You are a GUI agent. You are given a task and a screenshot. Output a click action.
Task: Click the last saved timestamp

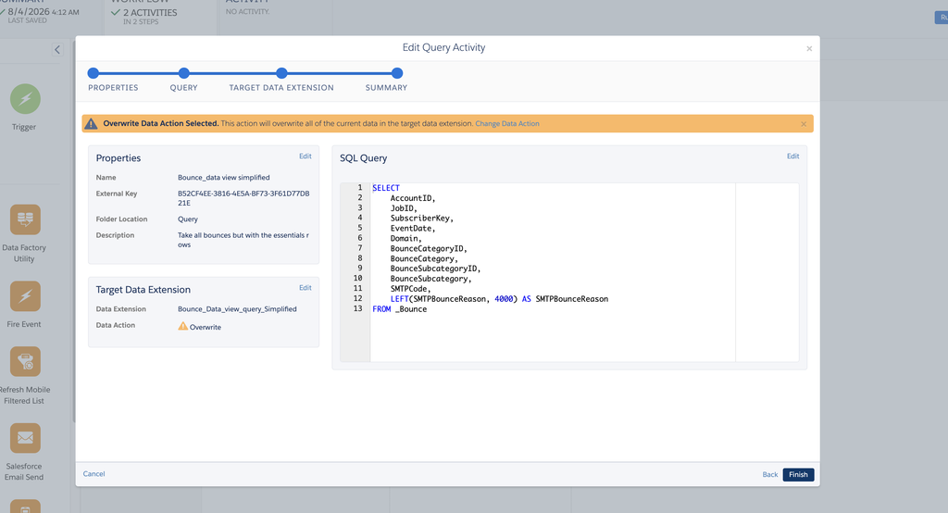[43, 12]
